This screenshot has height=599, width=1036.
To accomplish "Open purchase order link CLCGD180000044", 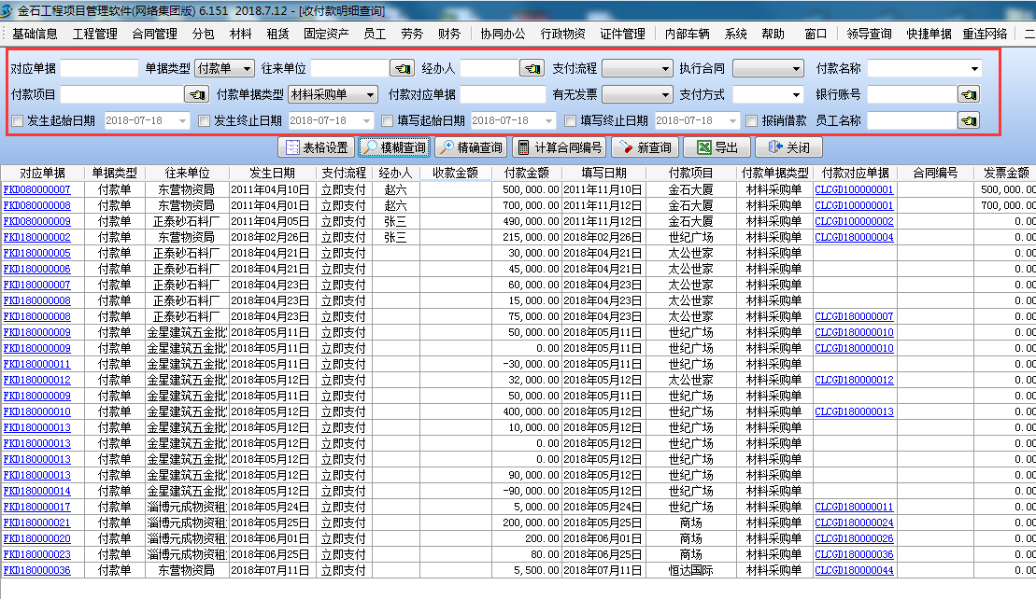I will [855, 570].
